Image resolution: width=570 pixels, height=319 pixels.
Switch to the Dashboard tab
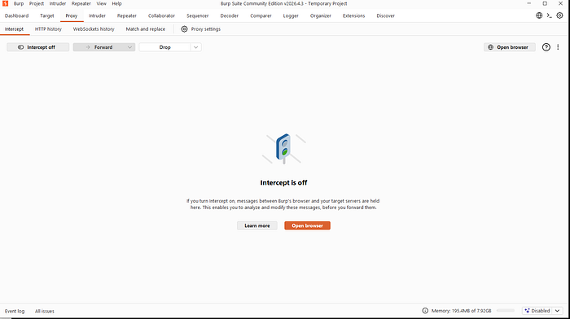(x=17, y=15)
